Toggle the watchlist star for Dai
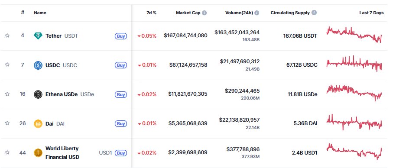This screenshot has width=396, height=168. 7,123
